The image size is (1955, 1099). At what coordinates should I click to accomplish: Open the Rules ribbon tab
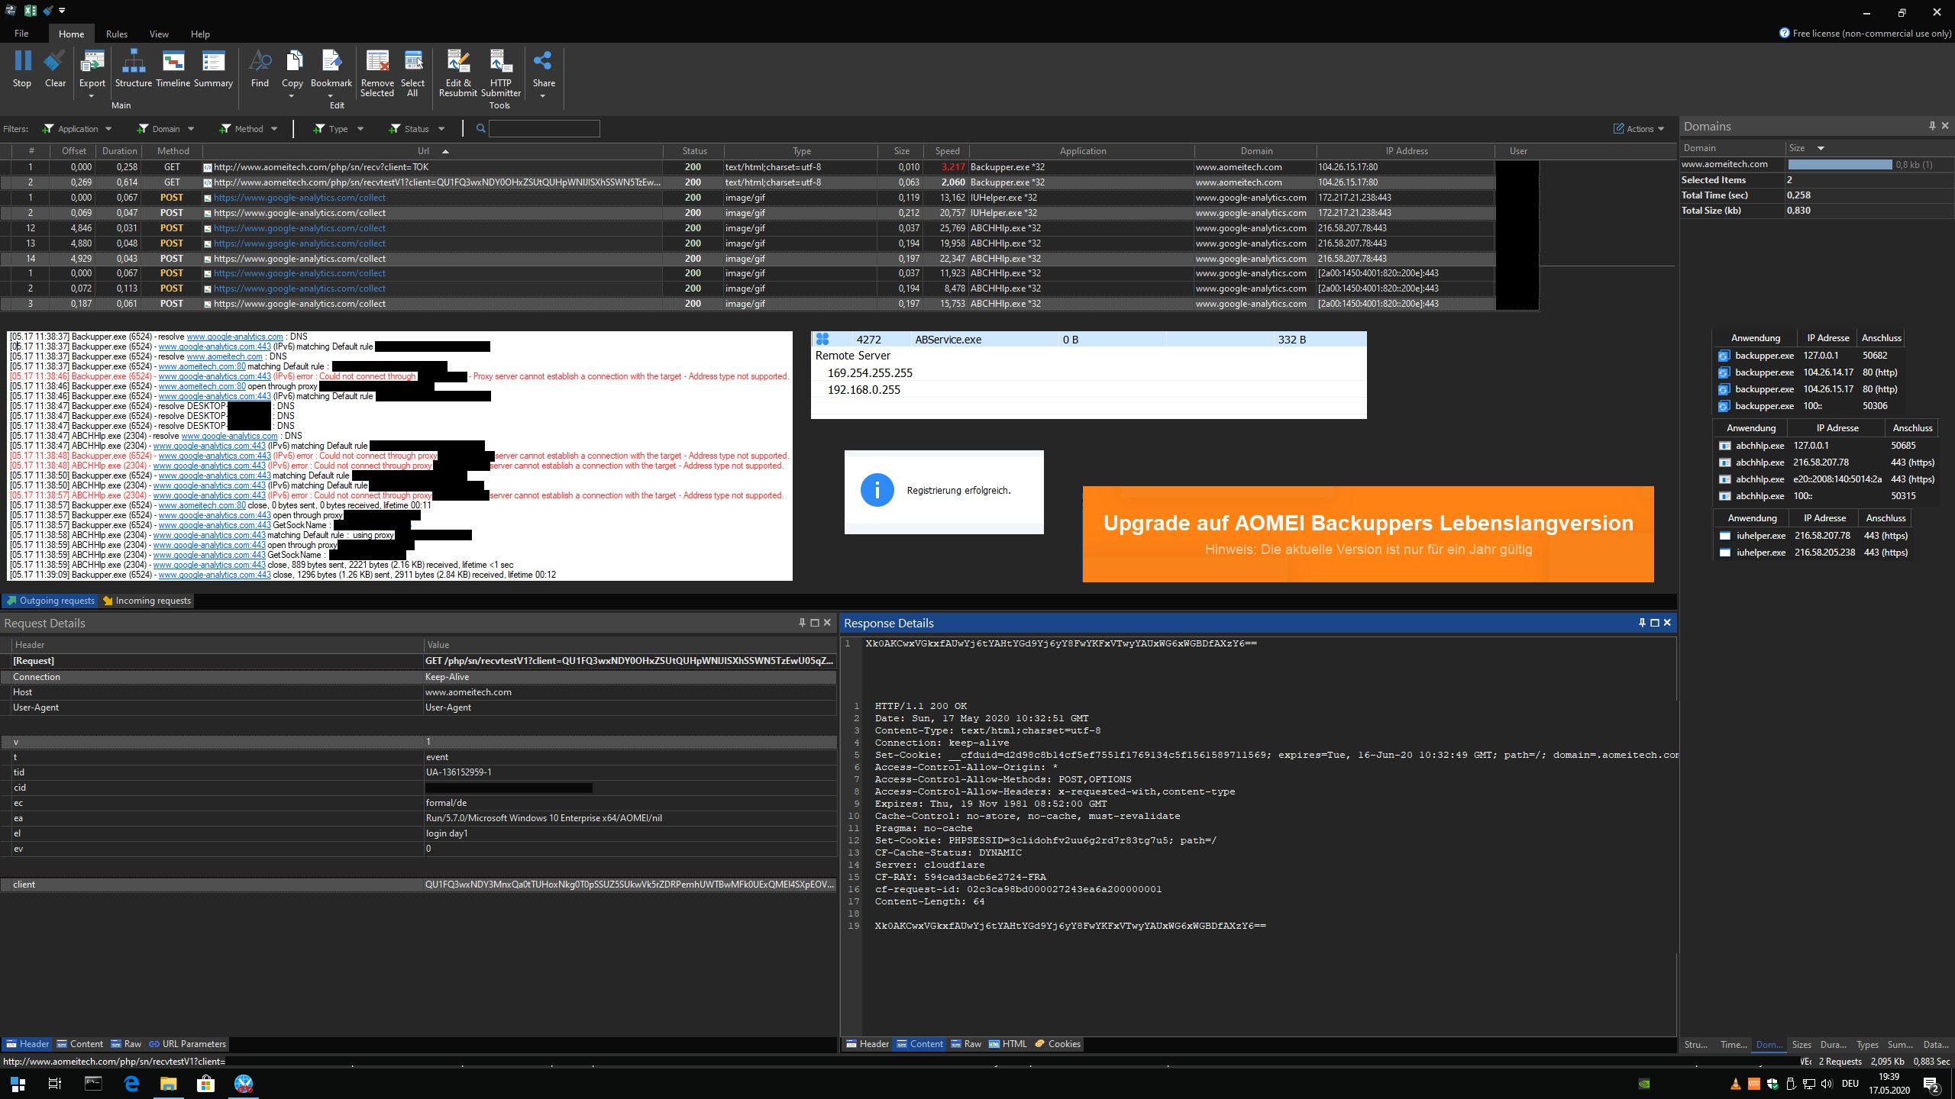pos(117,34)
